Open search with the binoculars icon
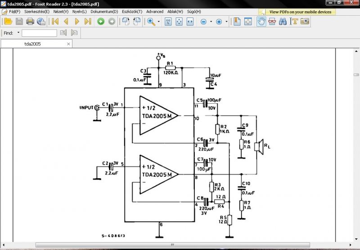This screenshot has height=250, width=360. click(x=283, y=22)
